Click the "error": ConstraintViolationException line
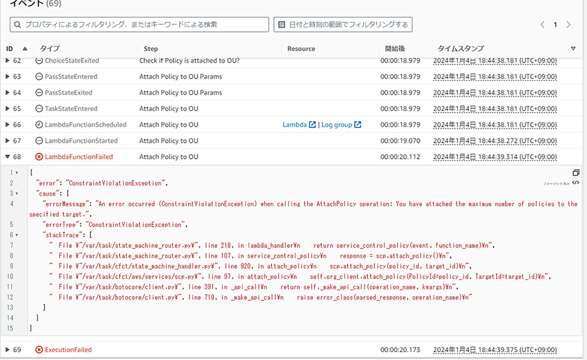 coord(102,183)
